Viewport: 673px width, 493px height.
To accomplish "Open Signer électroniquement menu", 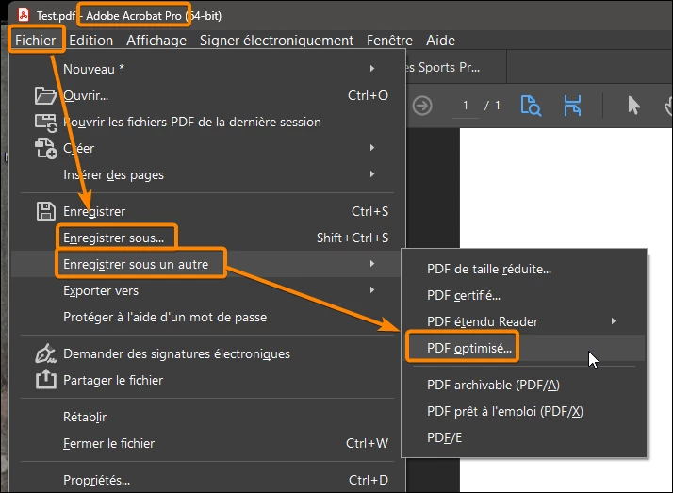I will pos(276,41).
